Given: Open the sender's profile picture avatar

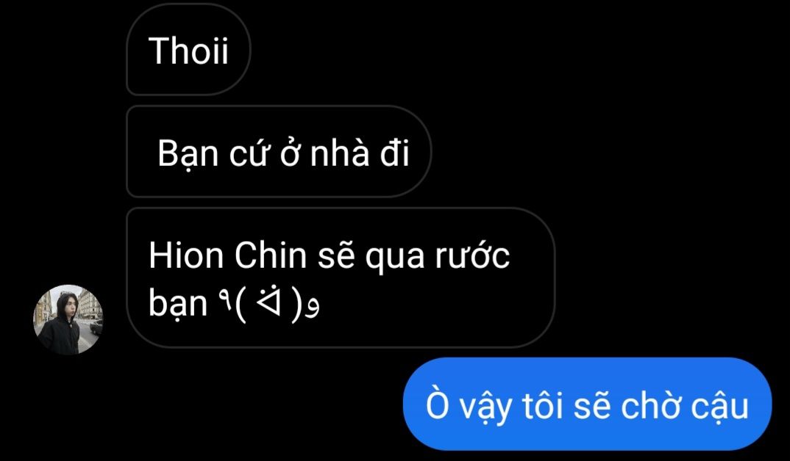Looking at the screenshot, I should tap(68, 320).
